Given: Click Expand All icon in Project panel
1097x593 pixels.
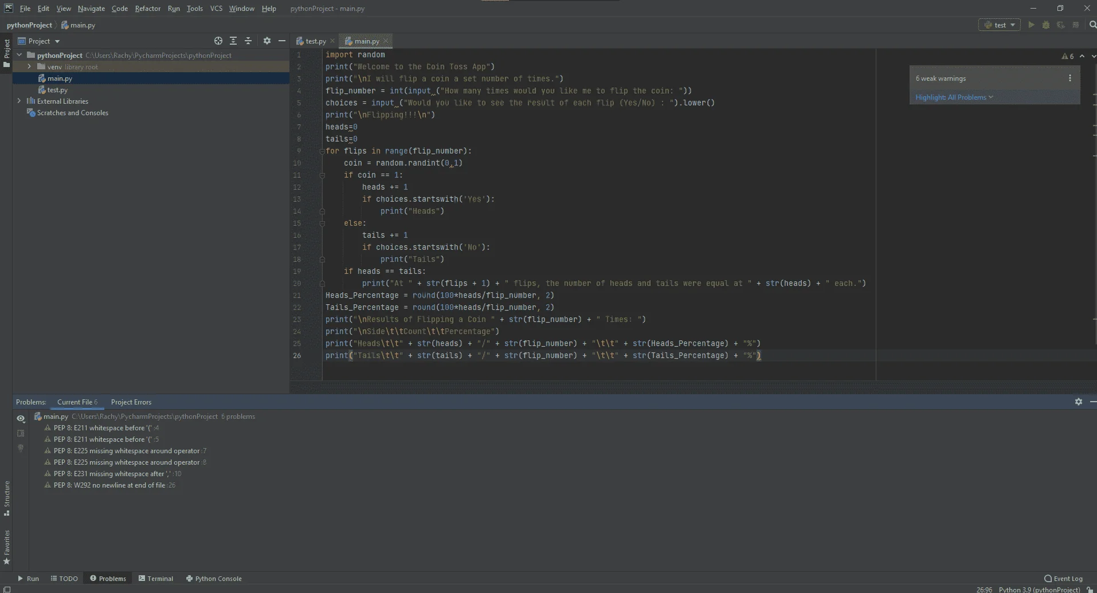Looking at the screenshot, I should [x=233, y=41].
